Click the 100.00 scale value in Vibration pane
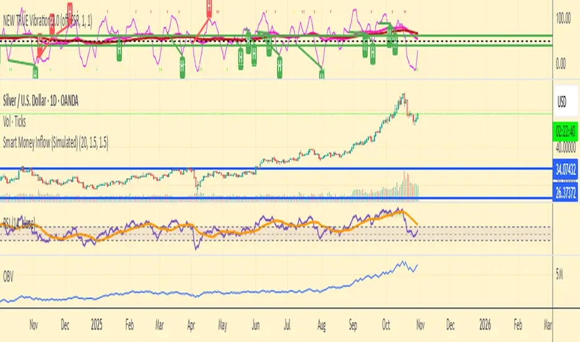The height and width of the screenshot is (342, 580). (x=563, y=19)
